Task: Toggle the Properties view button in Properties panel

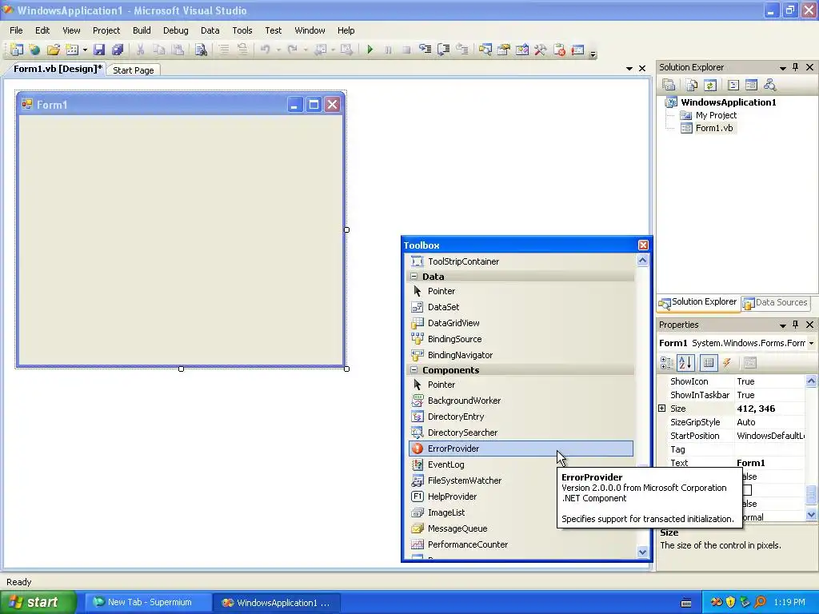Action: tap(709, 362)
